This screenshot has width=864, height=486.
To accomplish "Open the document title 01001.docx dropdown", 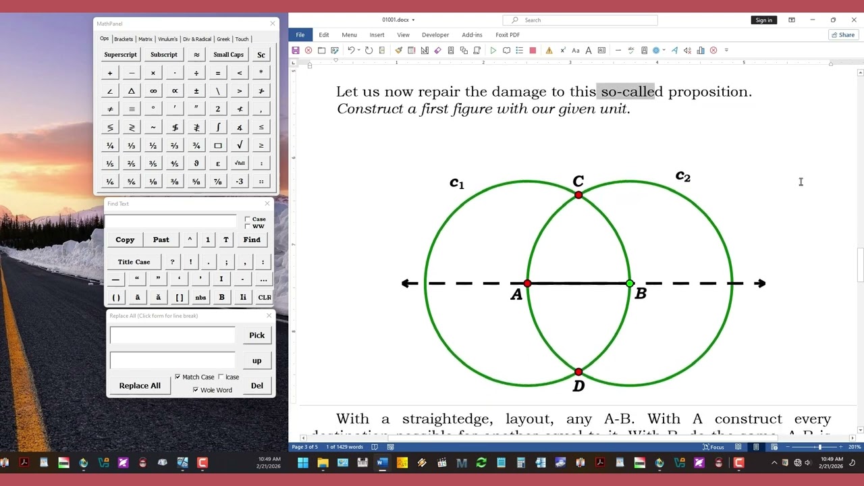I will (x=413, y=20).
